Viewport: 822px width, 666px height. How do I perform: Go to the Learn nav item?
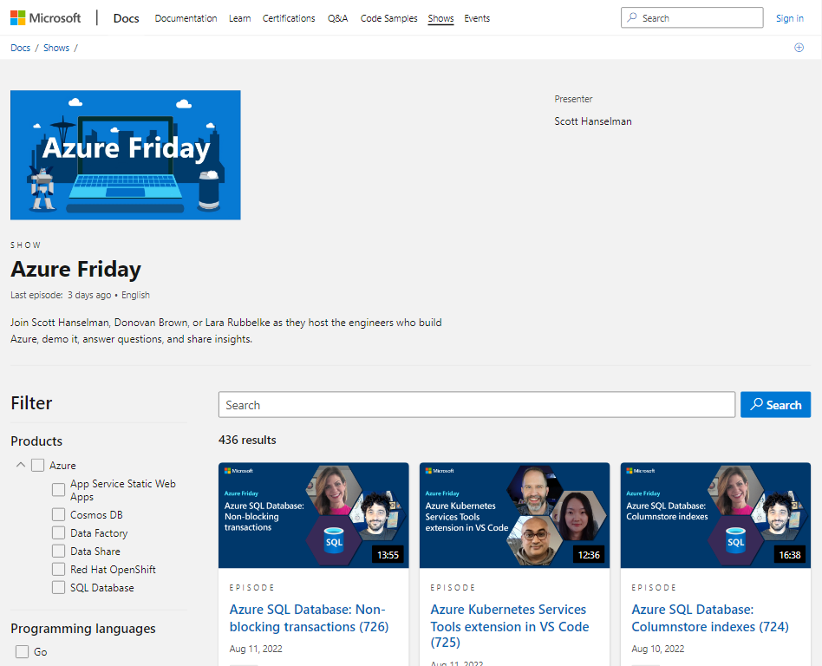tap(239, 18)
